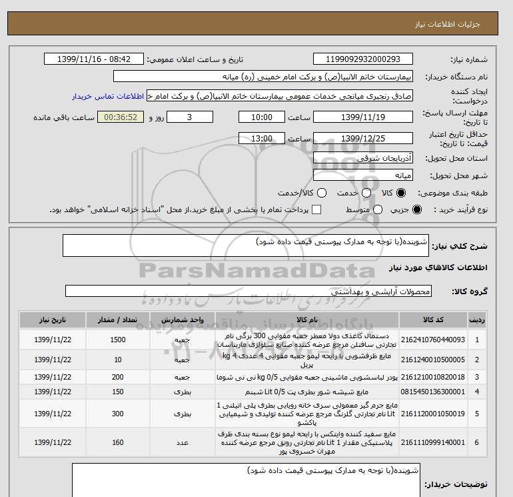Image resolution: width=513 pixels, height=497 pixels.
Task: Click the quantity cell 160
Action: 118,442
